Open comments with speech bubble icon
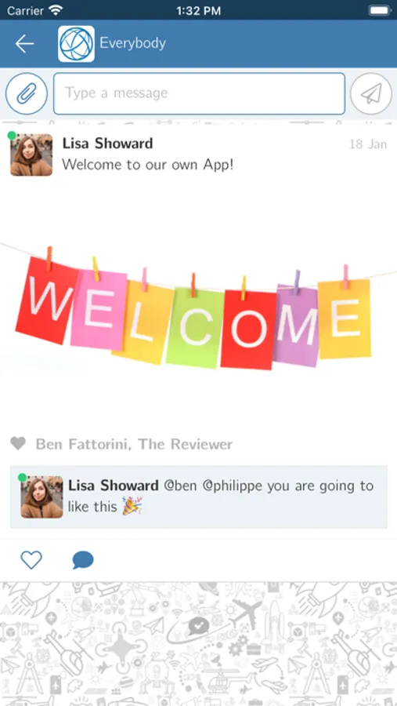 [83, 560]
